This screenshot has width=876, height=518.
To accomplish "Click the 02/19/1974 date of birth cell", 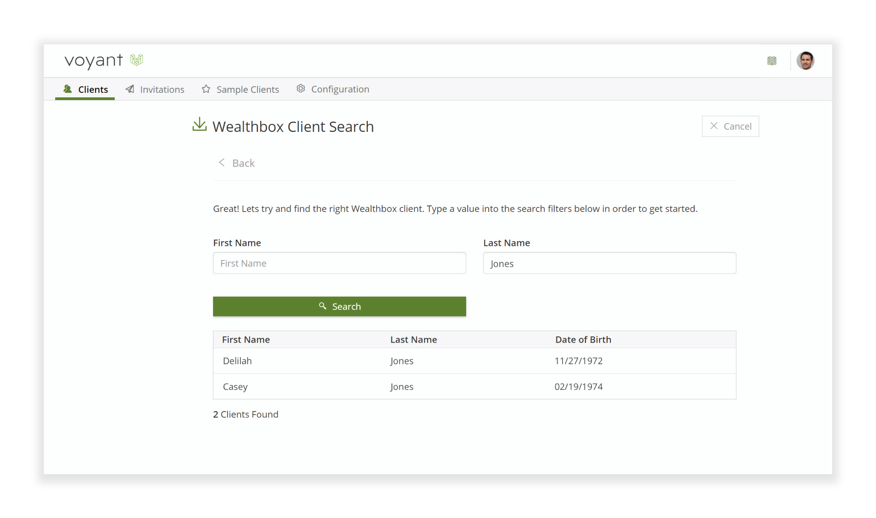I will 578,386.
